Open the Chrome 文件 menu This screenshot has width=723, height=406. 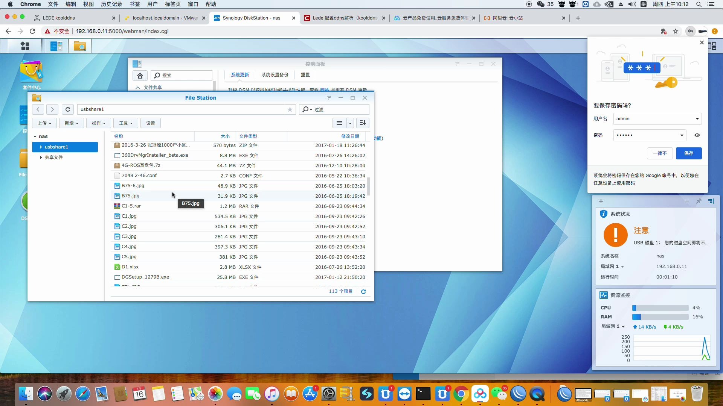tap(53, 4)
